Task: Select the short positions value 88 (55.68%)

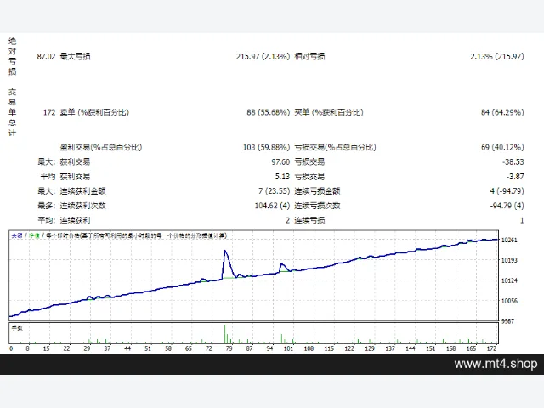Action: click(269, 112)
